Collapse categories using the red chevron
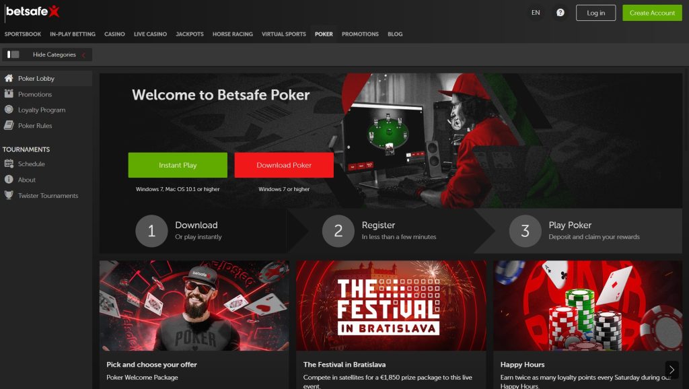689x389 pixels. pyautogui.click(x=83, y=55)
